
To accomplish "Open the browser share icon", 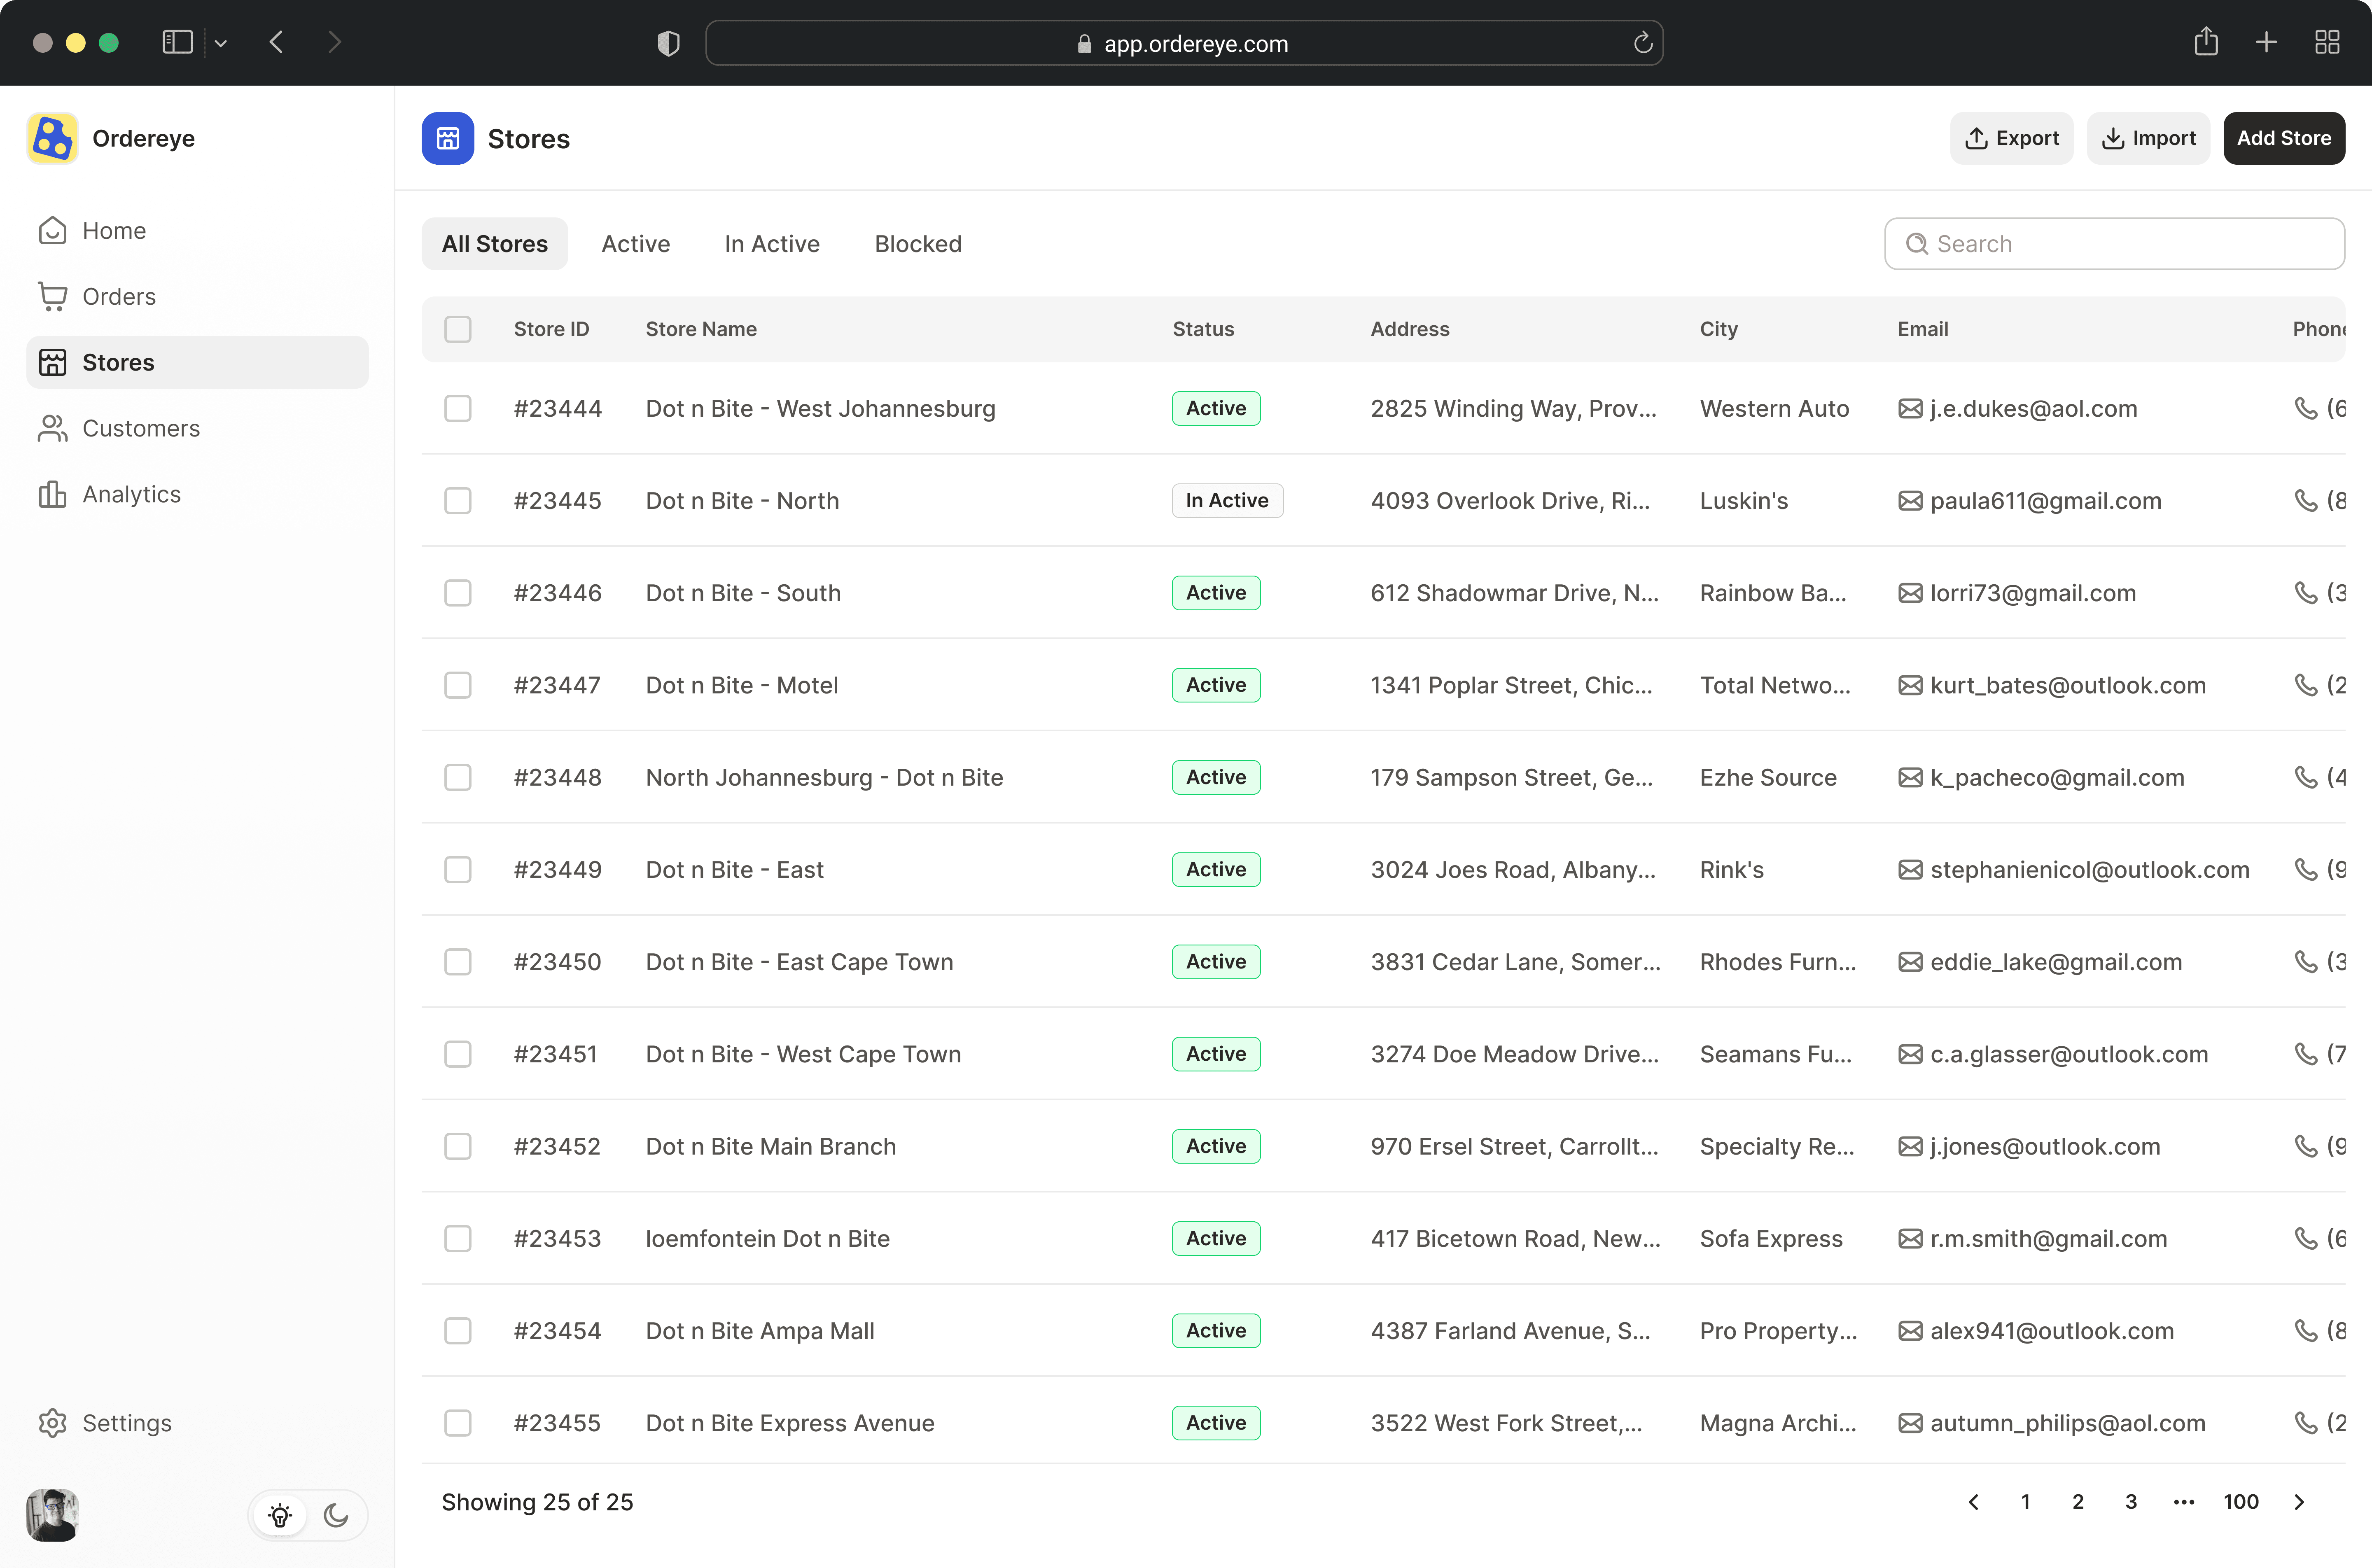I will pyautogui.click(x=2206, y=42).
